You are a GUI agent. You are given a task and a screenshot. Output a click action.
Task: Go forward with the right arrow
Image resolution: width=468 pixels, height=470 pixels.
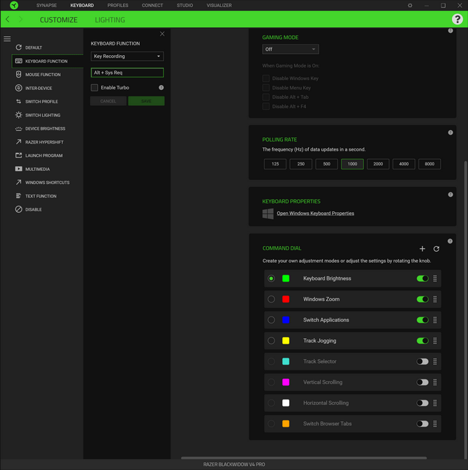pos(20,20)
